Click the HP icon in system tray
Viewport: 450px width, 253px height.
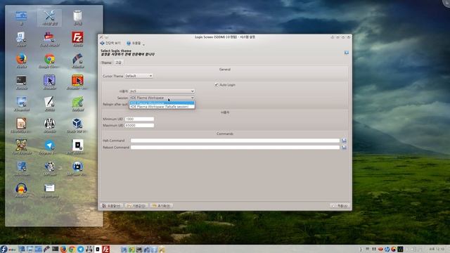[x=387, y=249]
